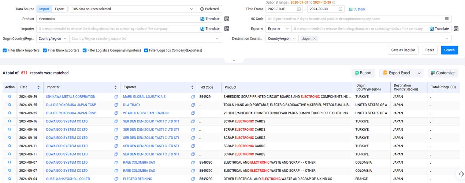This screenshot has height=183, width=465.
Task: Open detail for the OUSEI KANKYOSHOJI row
Action: click(10, 179)
